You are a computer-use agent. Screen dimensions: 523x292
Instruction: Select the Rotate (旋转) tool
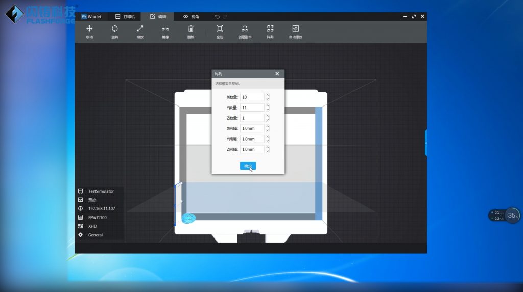(115, 32)
